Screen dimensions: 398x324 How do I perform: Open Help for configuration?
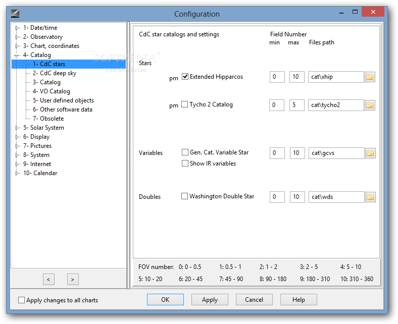(x=298, y=300)
